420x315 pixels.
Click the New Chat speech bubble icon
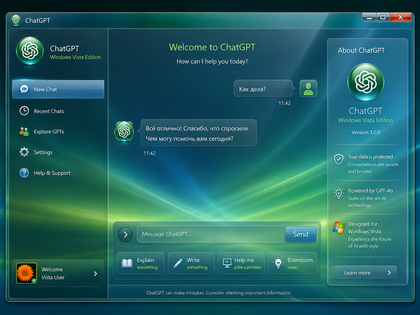point(24,89)
